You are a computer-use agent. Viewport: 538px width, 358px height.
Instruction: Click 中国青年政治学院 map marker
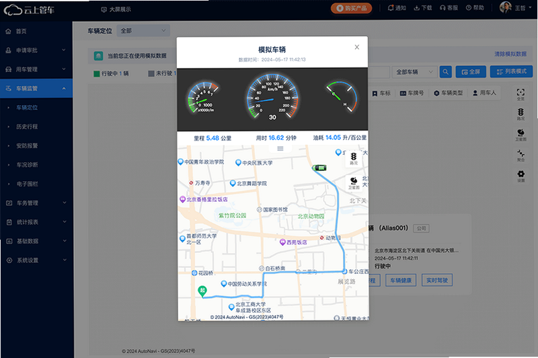(x=200, y=162)
